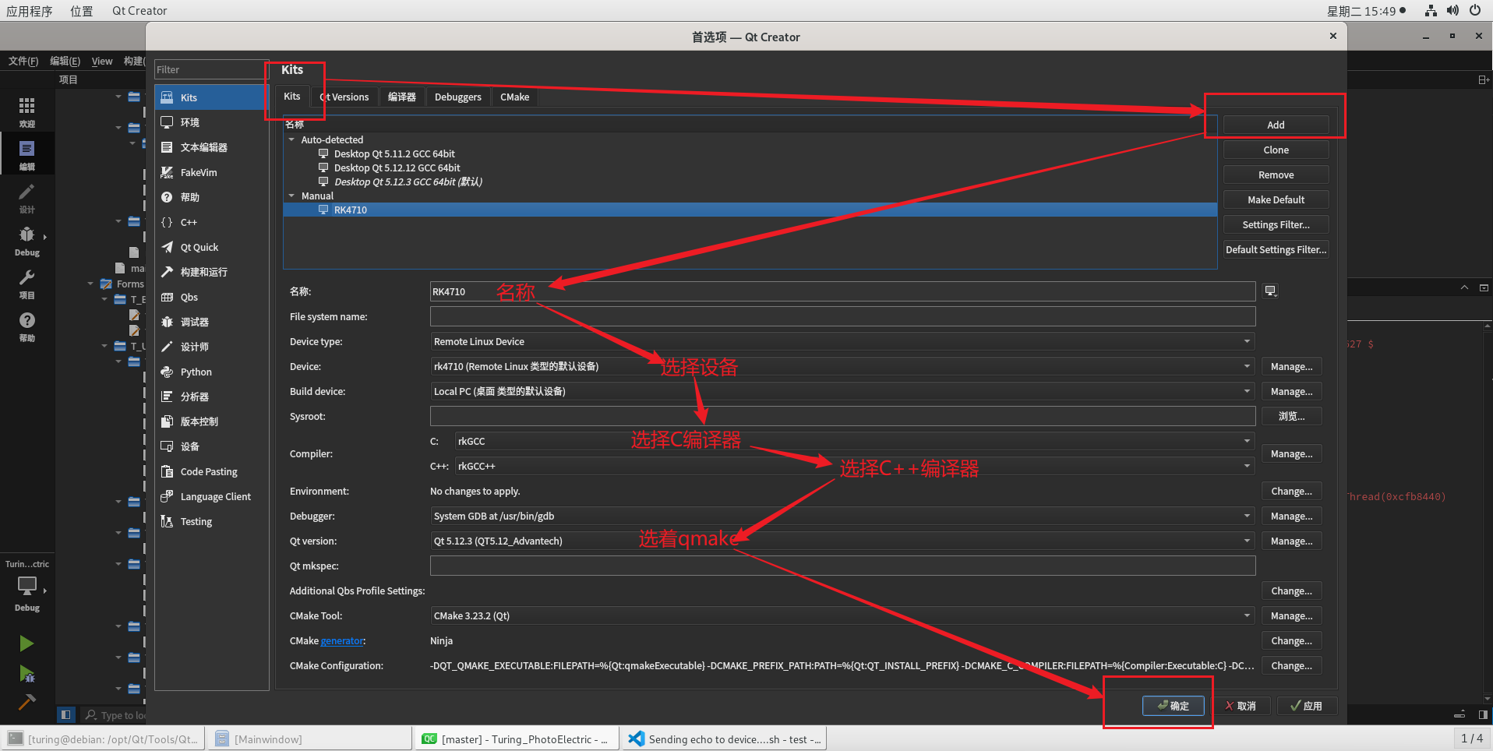Open the Qt version dropdown

pos(842,541)
